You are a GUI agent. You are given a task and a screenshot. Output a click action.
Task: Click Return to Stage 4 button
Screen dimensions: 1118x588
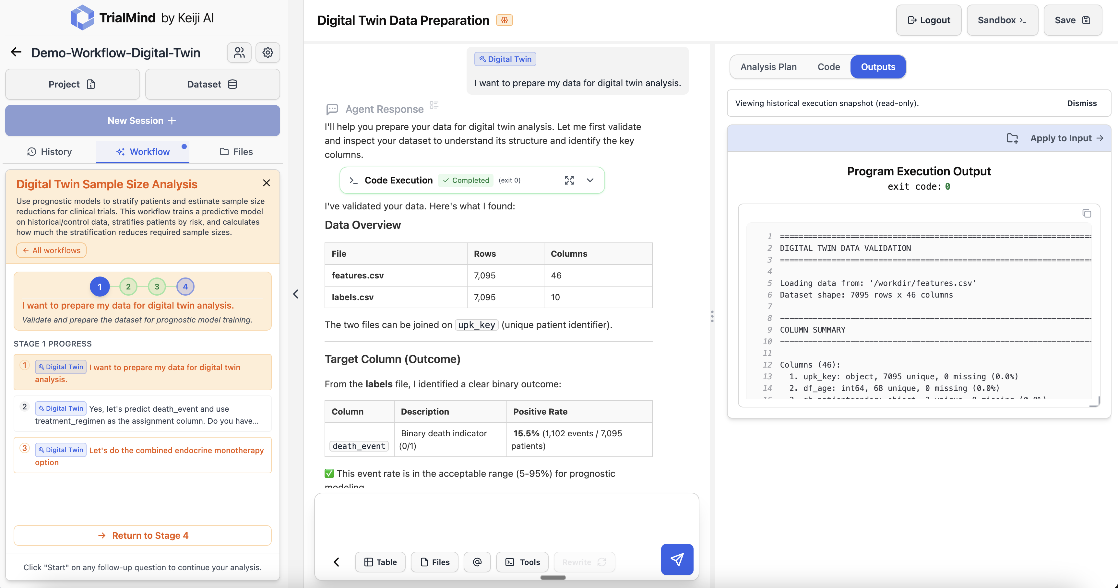tap(142, 535)
